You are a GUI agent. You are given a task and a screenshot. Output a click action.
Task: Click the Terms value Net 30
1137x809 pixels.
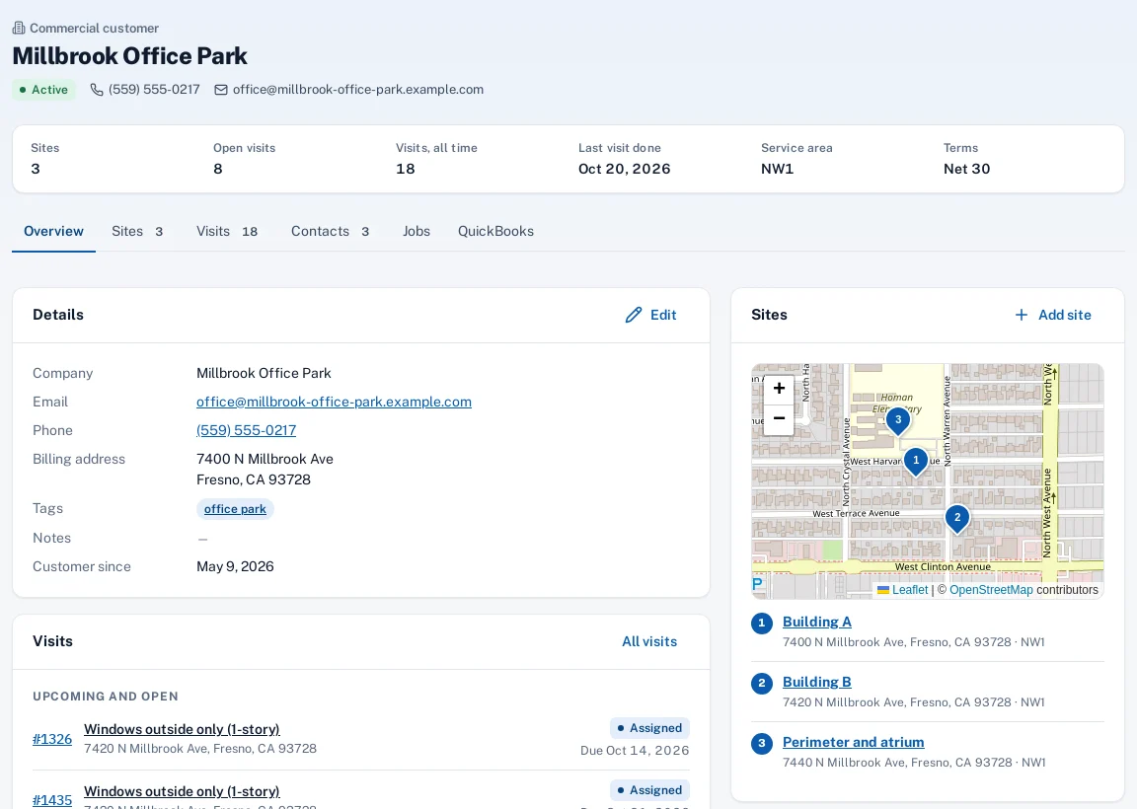966,169
